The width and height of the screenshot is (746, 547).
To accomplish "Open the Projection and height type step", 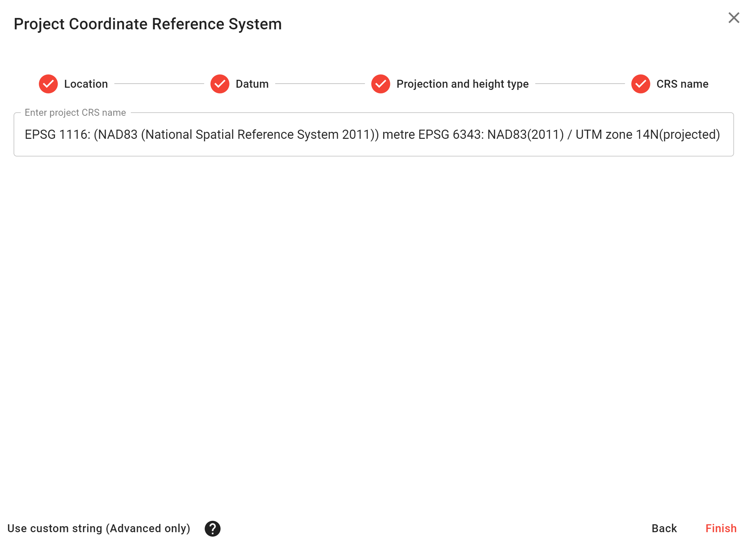I will tap(462, 84).
